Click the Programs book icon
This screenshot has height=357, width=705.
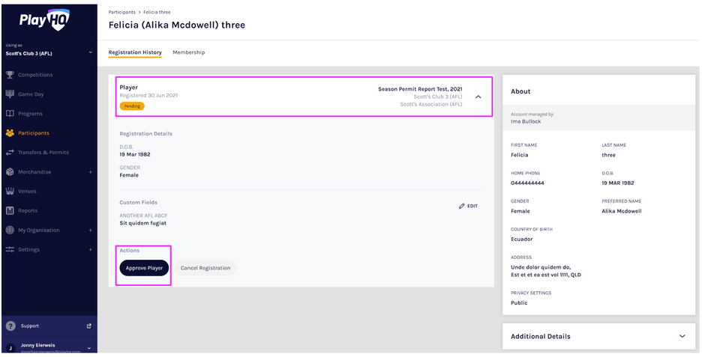[10, 114]
